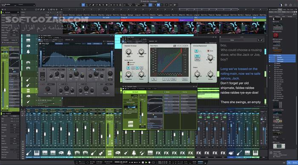Click the rightmost icon of the top-right trio
298x165 pixels.
(x=291, y=5)
